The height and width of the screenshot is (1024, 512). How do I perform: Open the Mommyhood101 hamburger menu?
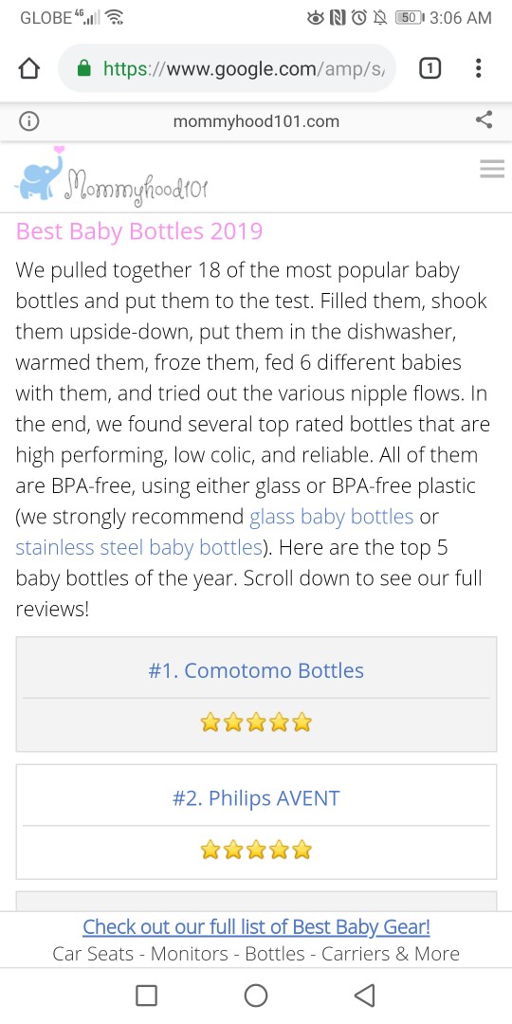point(492,169)
